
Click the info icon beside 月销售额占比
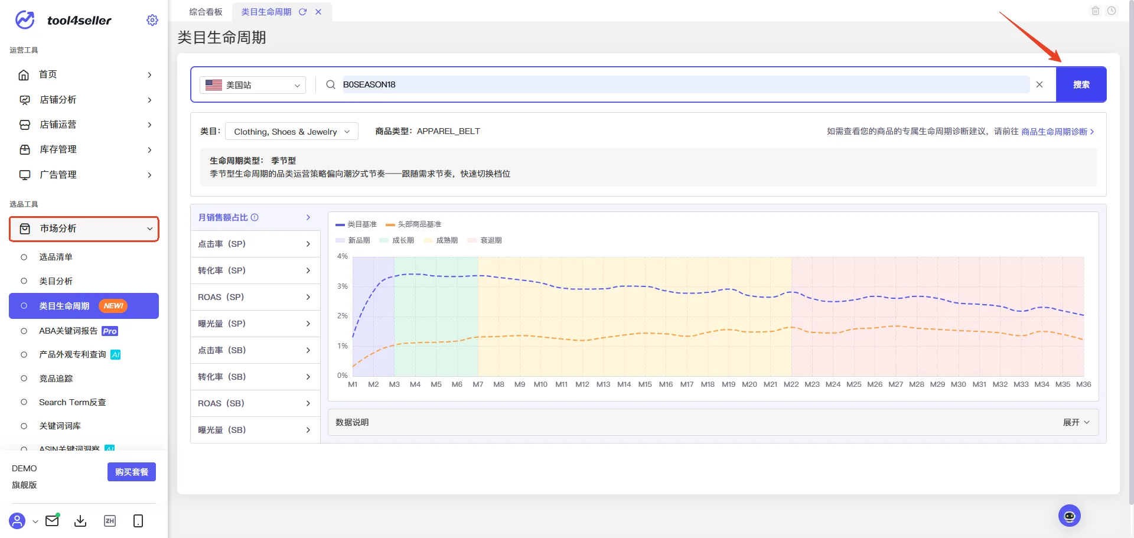click(x=255, y=217)
